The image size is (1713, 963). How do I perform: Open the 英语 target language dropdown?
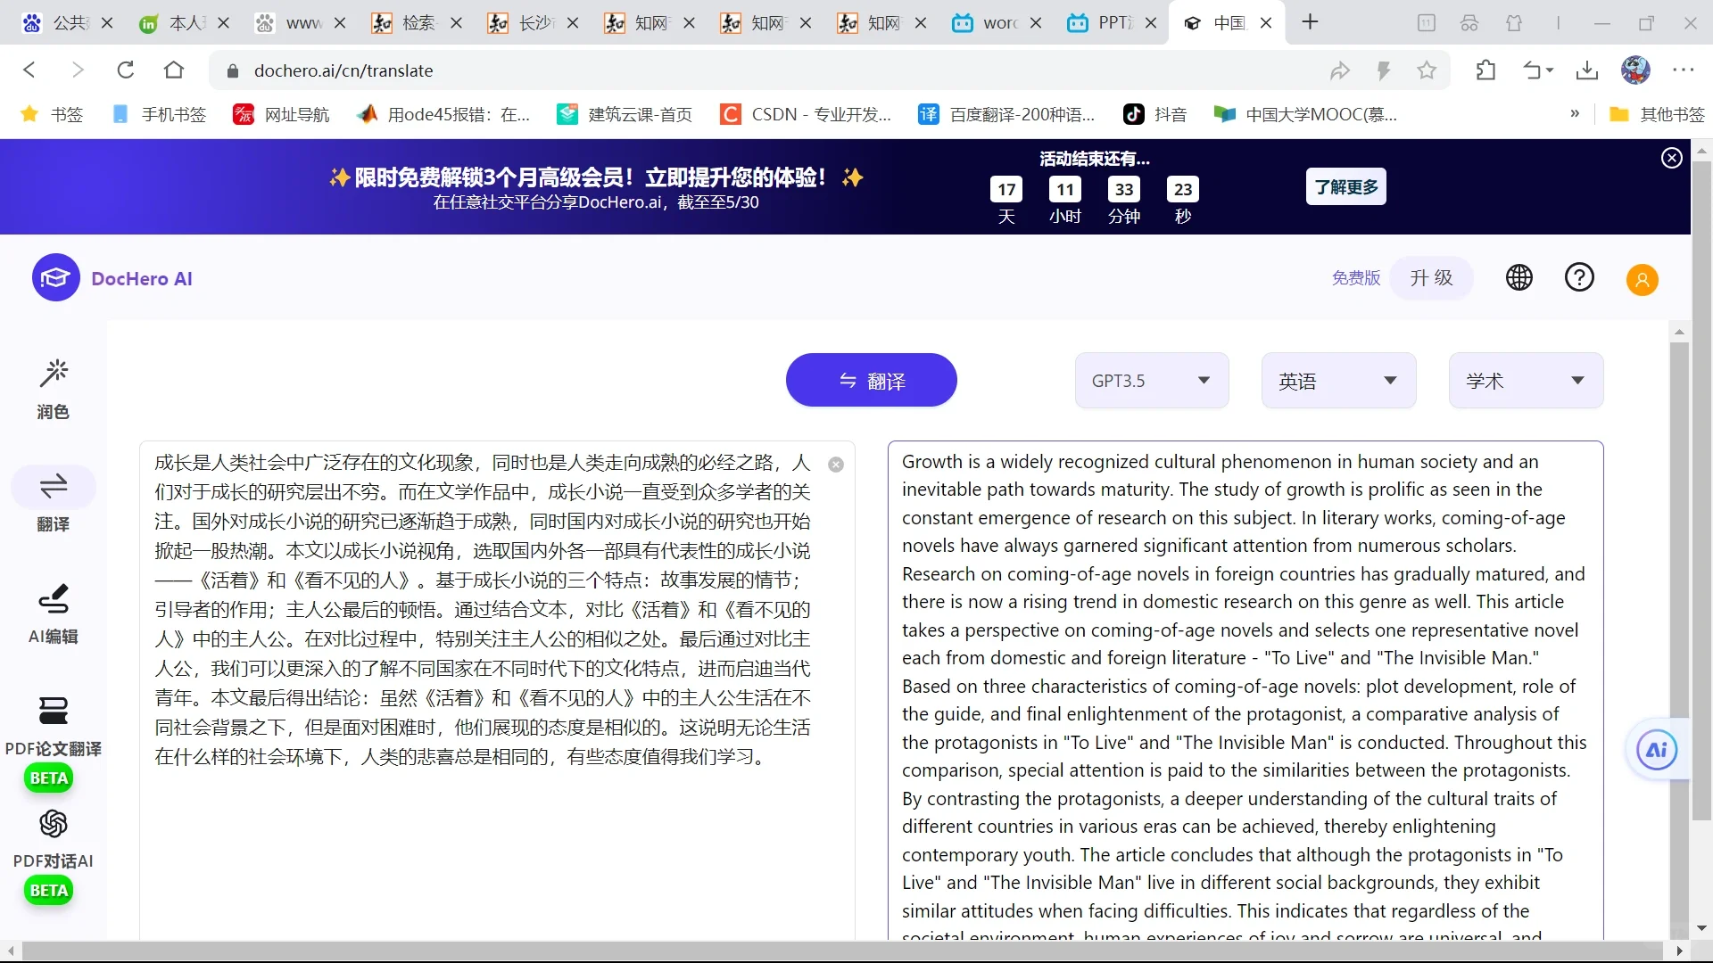click(x=1337, y=380)
